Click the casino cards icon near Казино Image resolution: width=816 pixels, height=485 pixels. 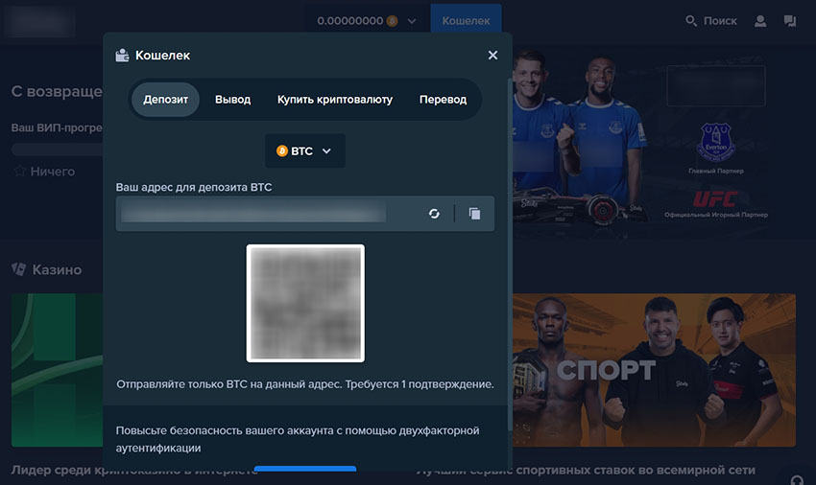point(19,269)
